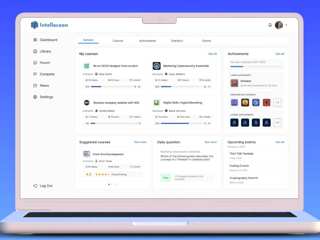Open Develop company website with WIX
The height and width of the screenshot is (240, 320).
click(116, 103)
